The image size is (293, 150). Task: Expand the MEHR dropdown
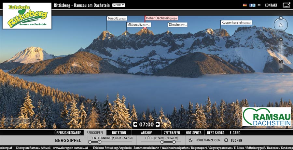tap(119, 5)
